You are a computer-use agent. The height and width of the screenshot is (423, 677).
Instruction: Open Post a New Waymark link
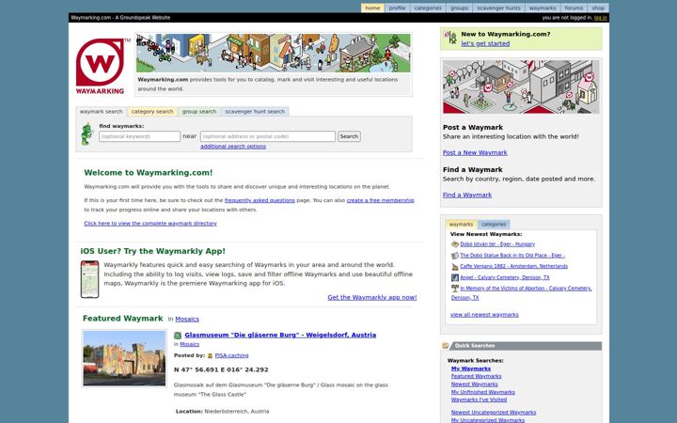(475, 153)
